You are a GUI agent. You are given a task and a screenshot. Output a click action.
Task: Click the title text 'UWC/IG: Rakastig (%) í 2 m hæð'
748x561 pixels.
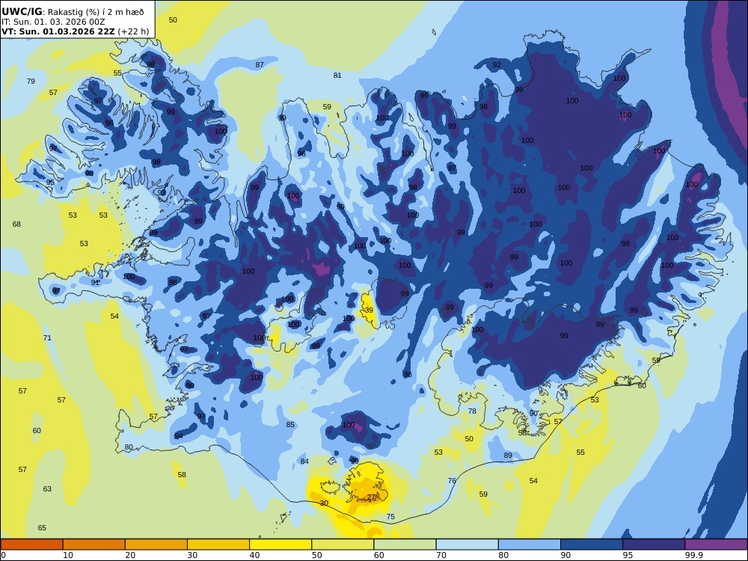point(73,12)
